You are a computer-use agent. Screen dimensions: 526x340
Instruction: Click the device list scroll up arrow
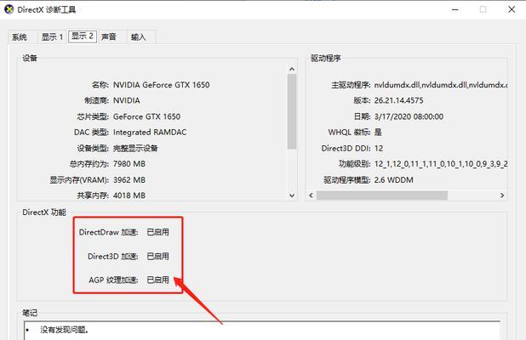point(292,69)
